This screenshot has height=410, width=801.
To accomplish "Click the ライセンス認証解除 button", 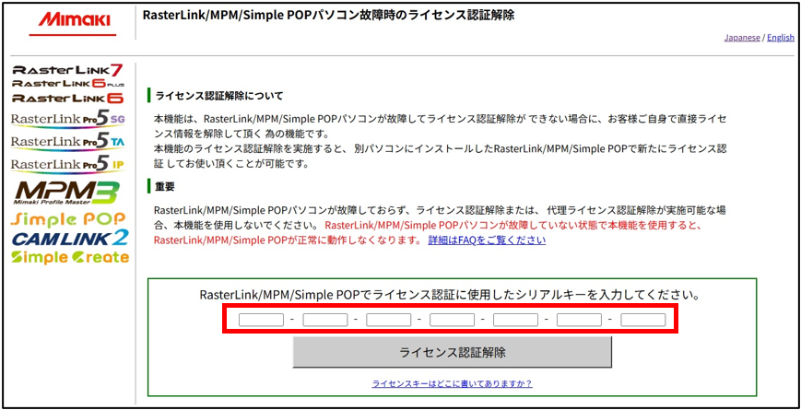I will (x=452, y=352).
